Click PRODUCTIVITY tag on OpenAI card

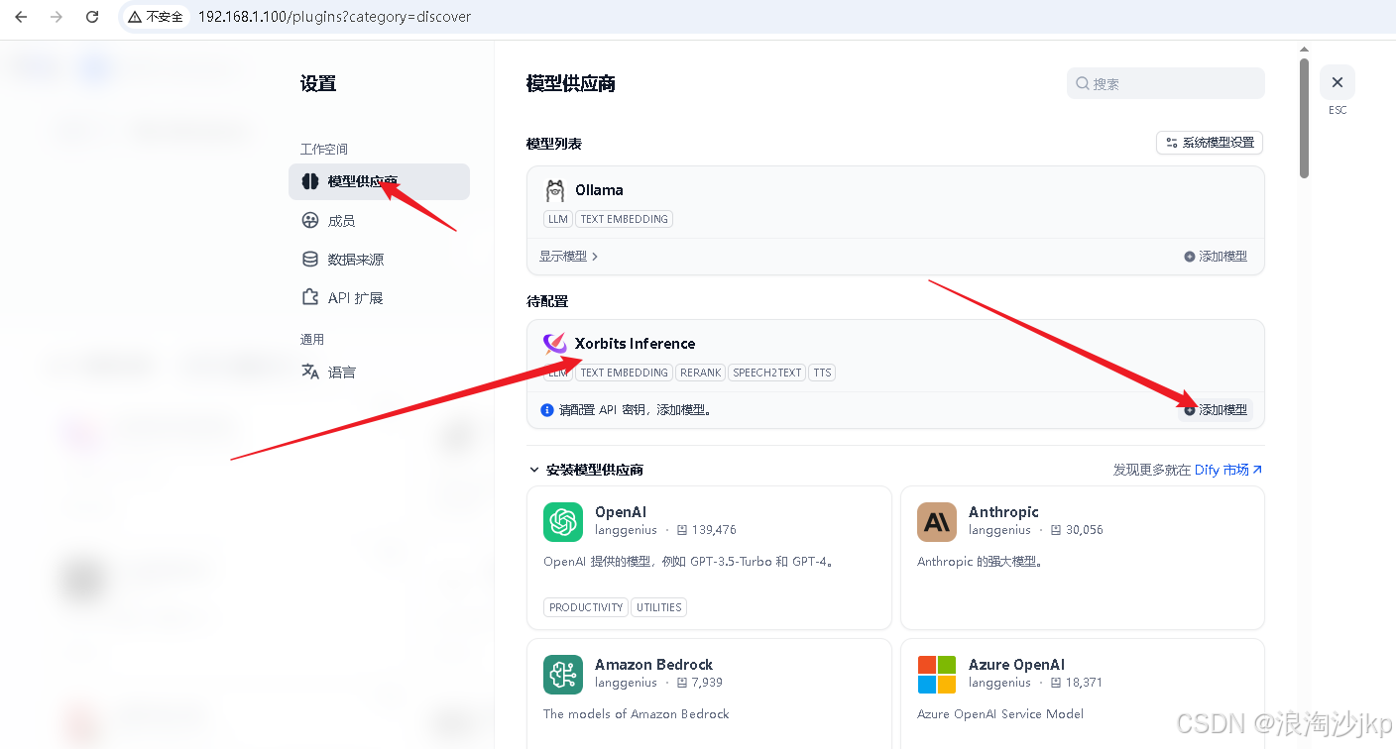[x=586, y=607]
